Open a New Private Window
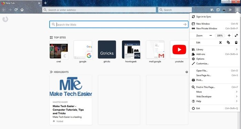 (x=215, y=28)
